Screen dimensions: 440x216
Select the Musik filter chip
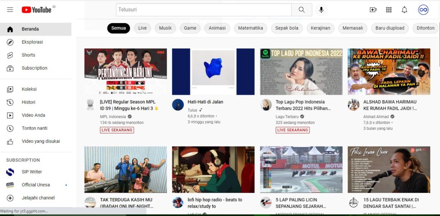pos(165,28)
